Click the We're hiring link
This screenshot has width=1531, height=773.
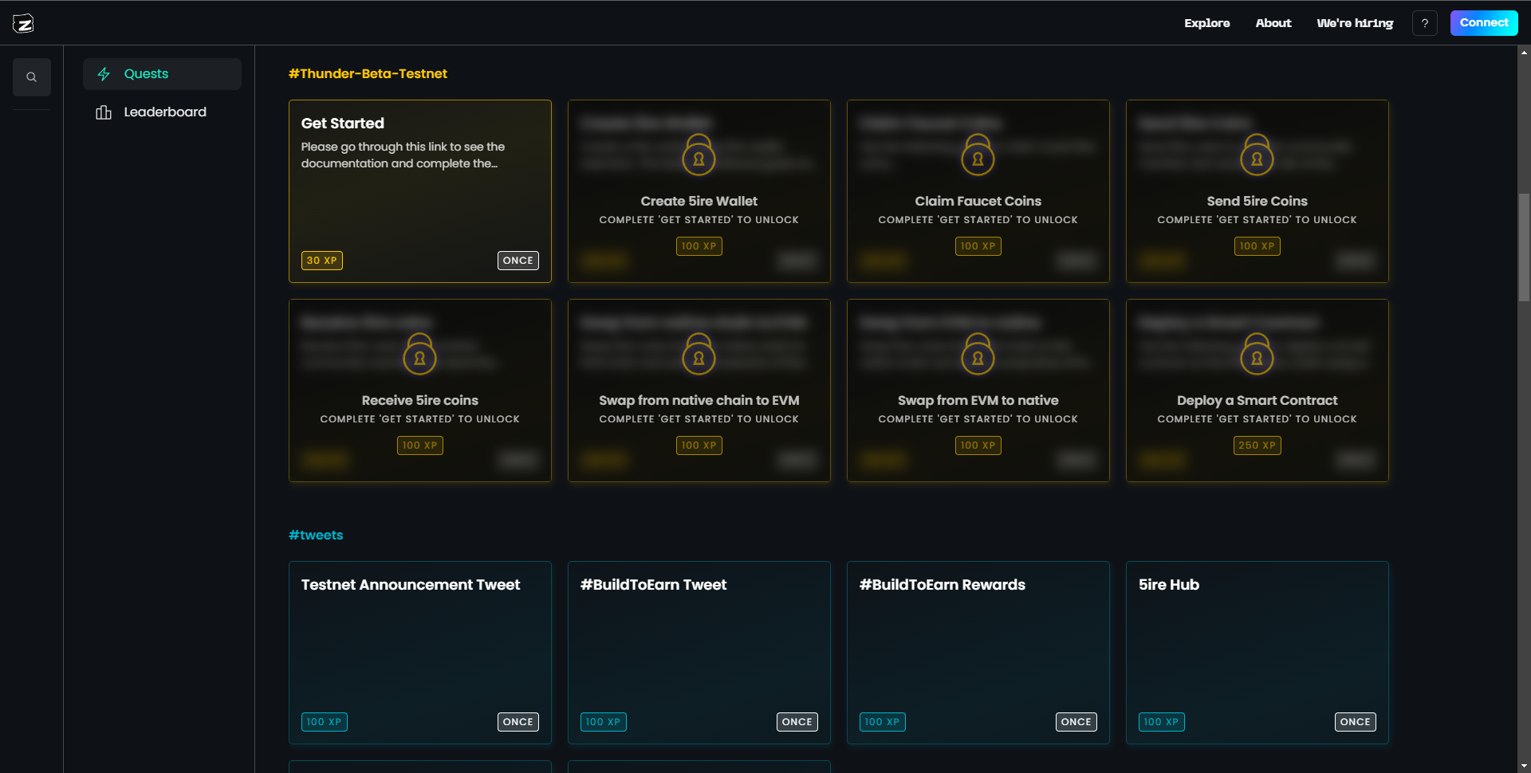point(1355,23)
